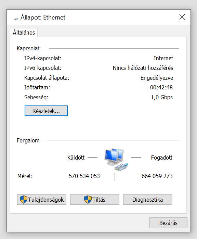Click the shield icon on Tiltás button
The height and width of the screenshot is (239, 197).
88,200
